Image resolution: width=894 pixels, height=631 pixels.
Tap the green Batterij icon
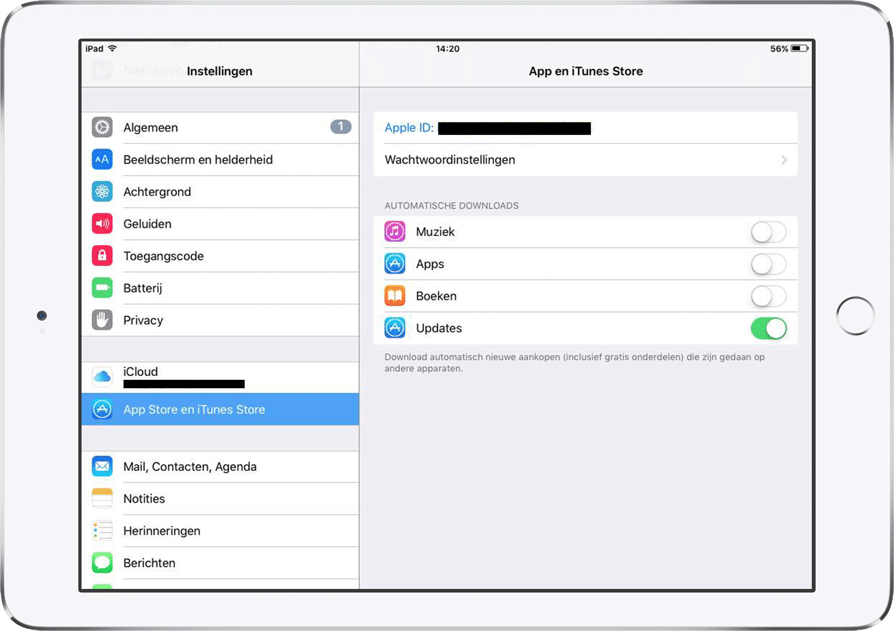(x=102, y=288)
